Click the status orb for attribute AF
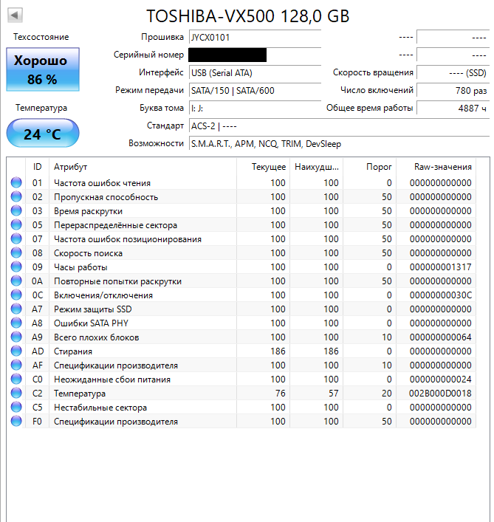The image size is (494, 522). point(16,365)
